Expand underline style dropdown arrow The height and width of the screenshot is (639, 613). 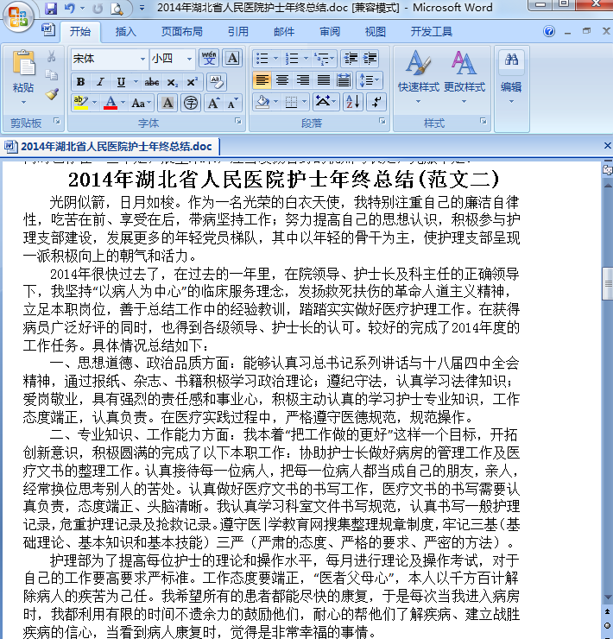(x=136, y=82)
